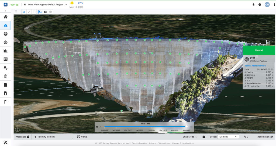276x146 pixels.
Task: Click the gauge dashboard icon in sidebar
Action: pyautogui.click(x=5, y=34)
